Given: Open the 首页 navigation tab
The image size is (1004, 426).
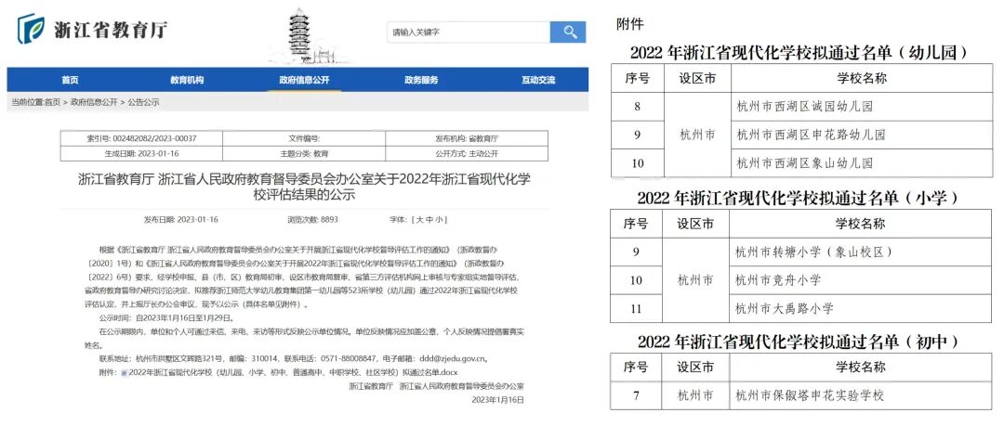Looking at the screenshot, I should [x=70, y=81].
